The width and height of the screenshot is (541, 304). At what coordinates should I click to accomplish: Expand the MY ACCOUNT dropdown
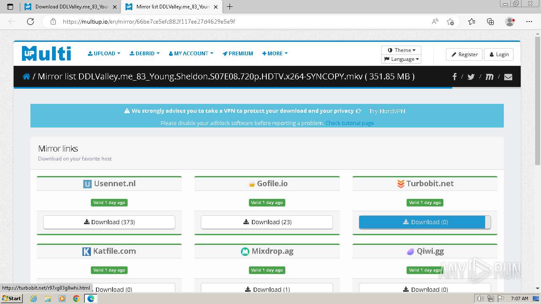(x=191, y=54)
